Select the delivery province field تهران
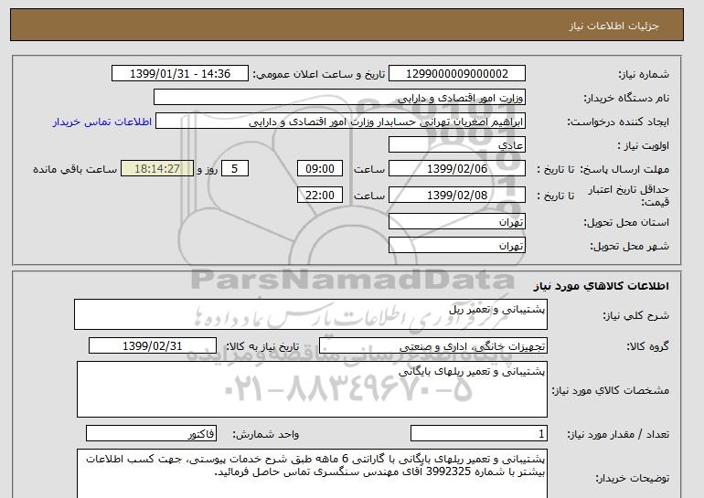Screen dimensions: 704x498 456,222
